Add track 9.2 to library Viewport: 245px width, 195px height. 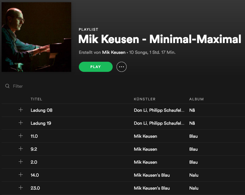(21, 149)
